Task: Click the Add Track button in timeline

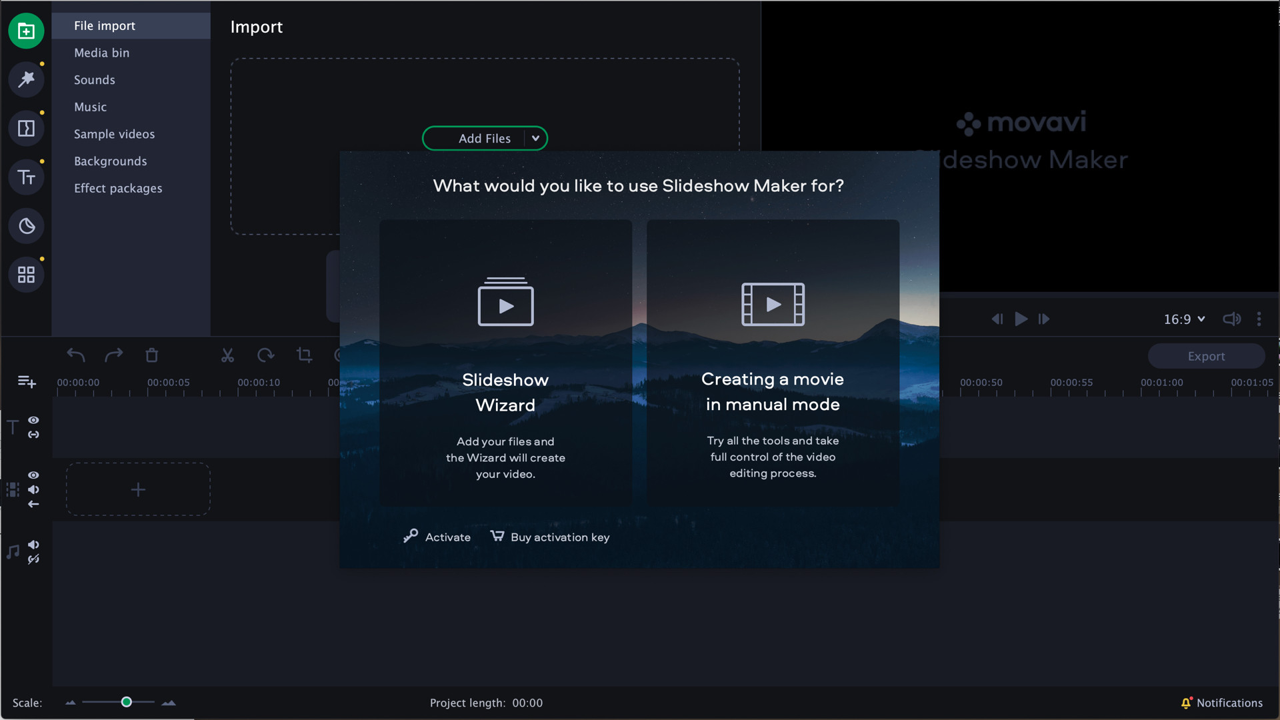Action: 27,381
